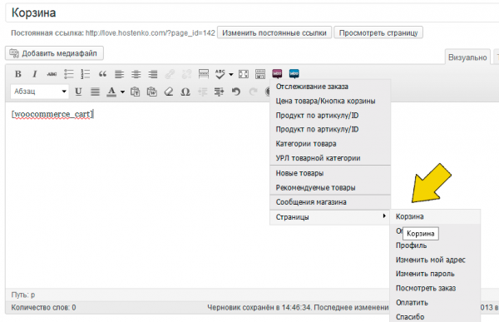Click the insert link chain icon
The height and width of the screenshot is (322, 499).
(170, 74)
